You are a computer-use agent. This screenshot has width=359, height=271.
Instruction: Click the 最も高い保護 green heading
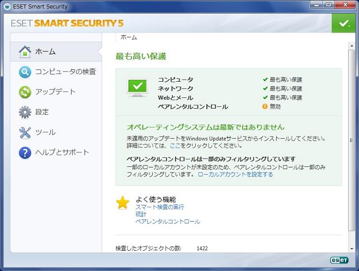[141, 56]
